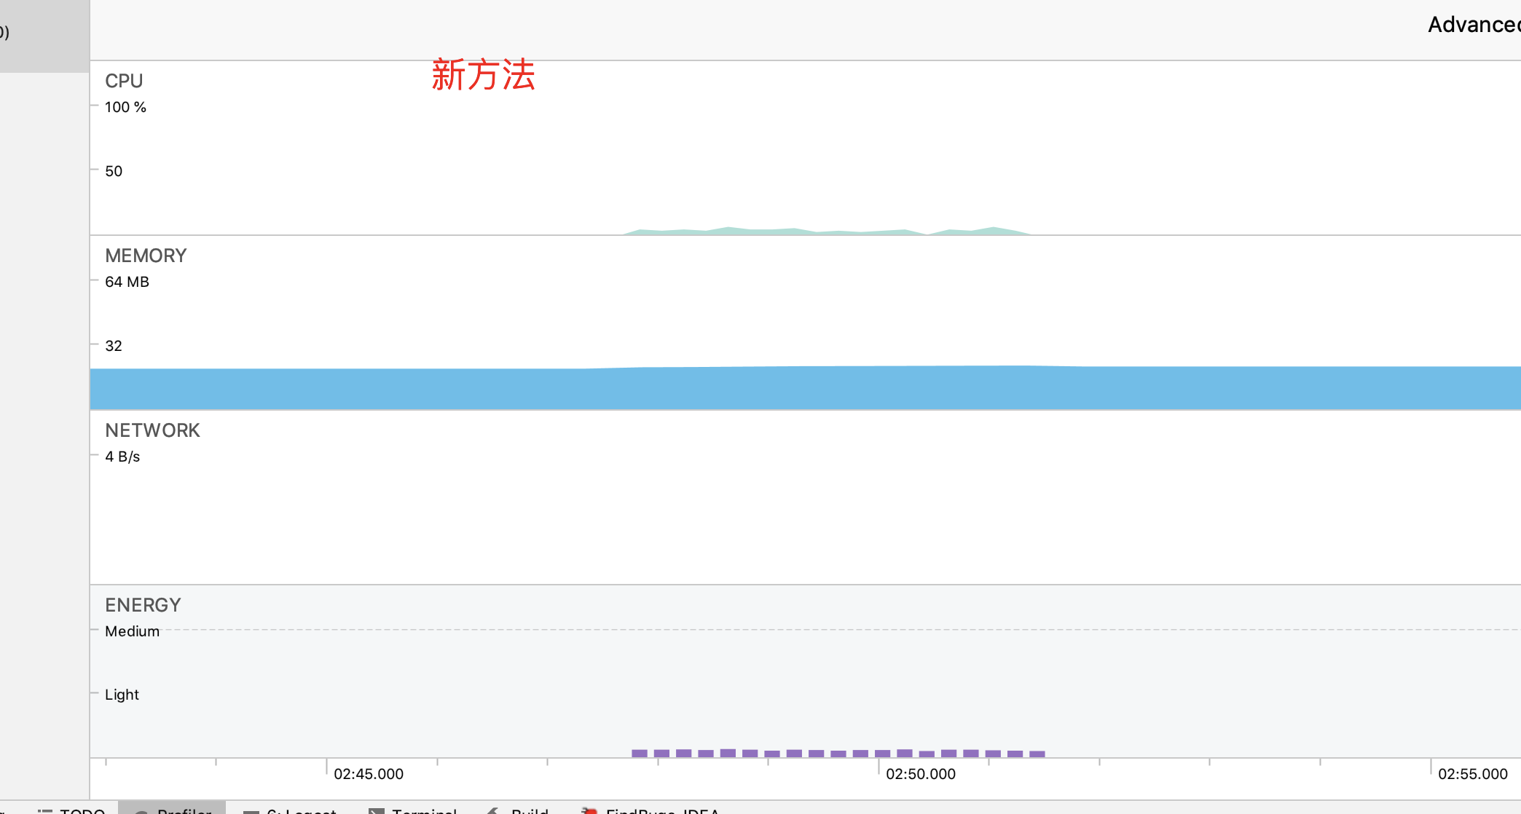Open the Build tool window tab

pos(519,810)
